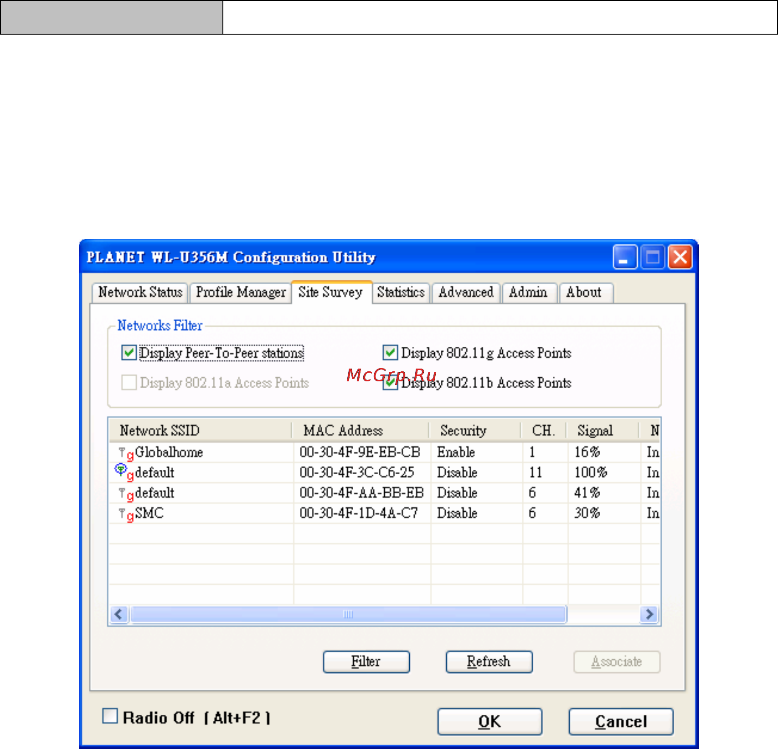Click MAC address 00-30-4F-9E-EB-CB
The image size is (778, 749).
(360, 452)
